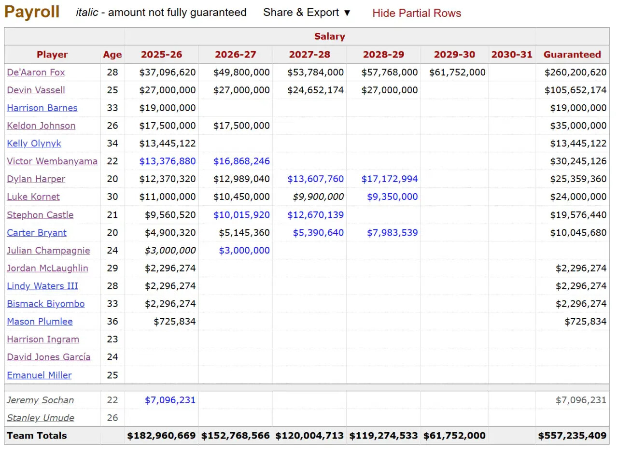Click Stephon Castle's $10,015,920 salary

click(x=241, y=215)
